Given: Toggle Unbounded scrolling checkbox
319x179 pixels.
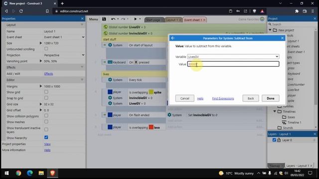Looking at the screenshot, I should (x=46, y=49).
